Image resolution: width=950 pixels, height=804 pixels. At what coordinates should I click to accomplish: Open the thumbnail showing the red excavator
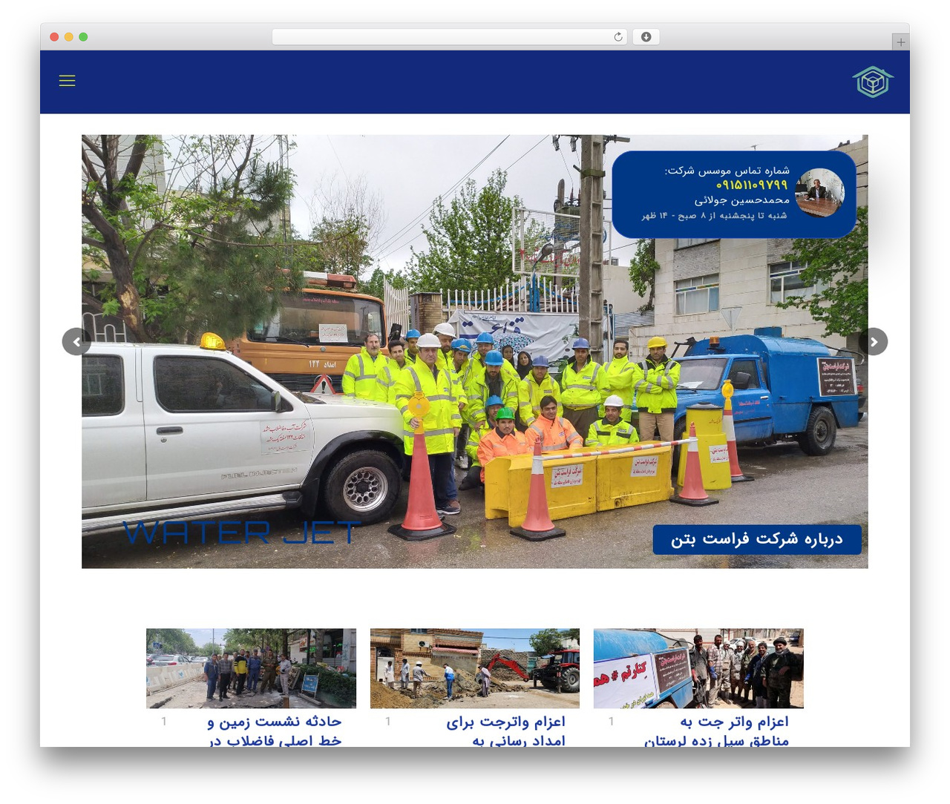coord(475,668)
